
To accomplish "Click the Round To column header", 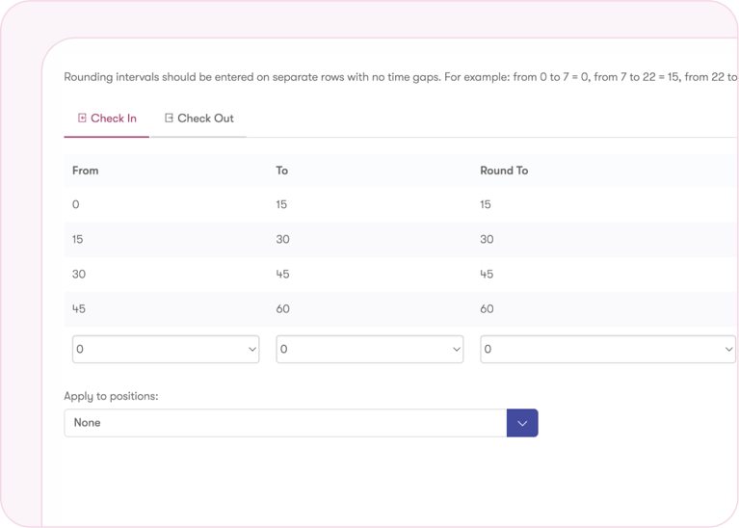I will [x=504, y=171].
